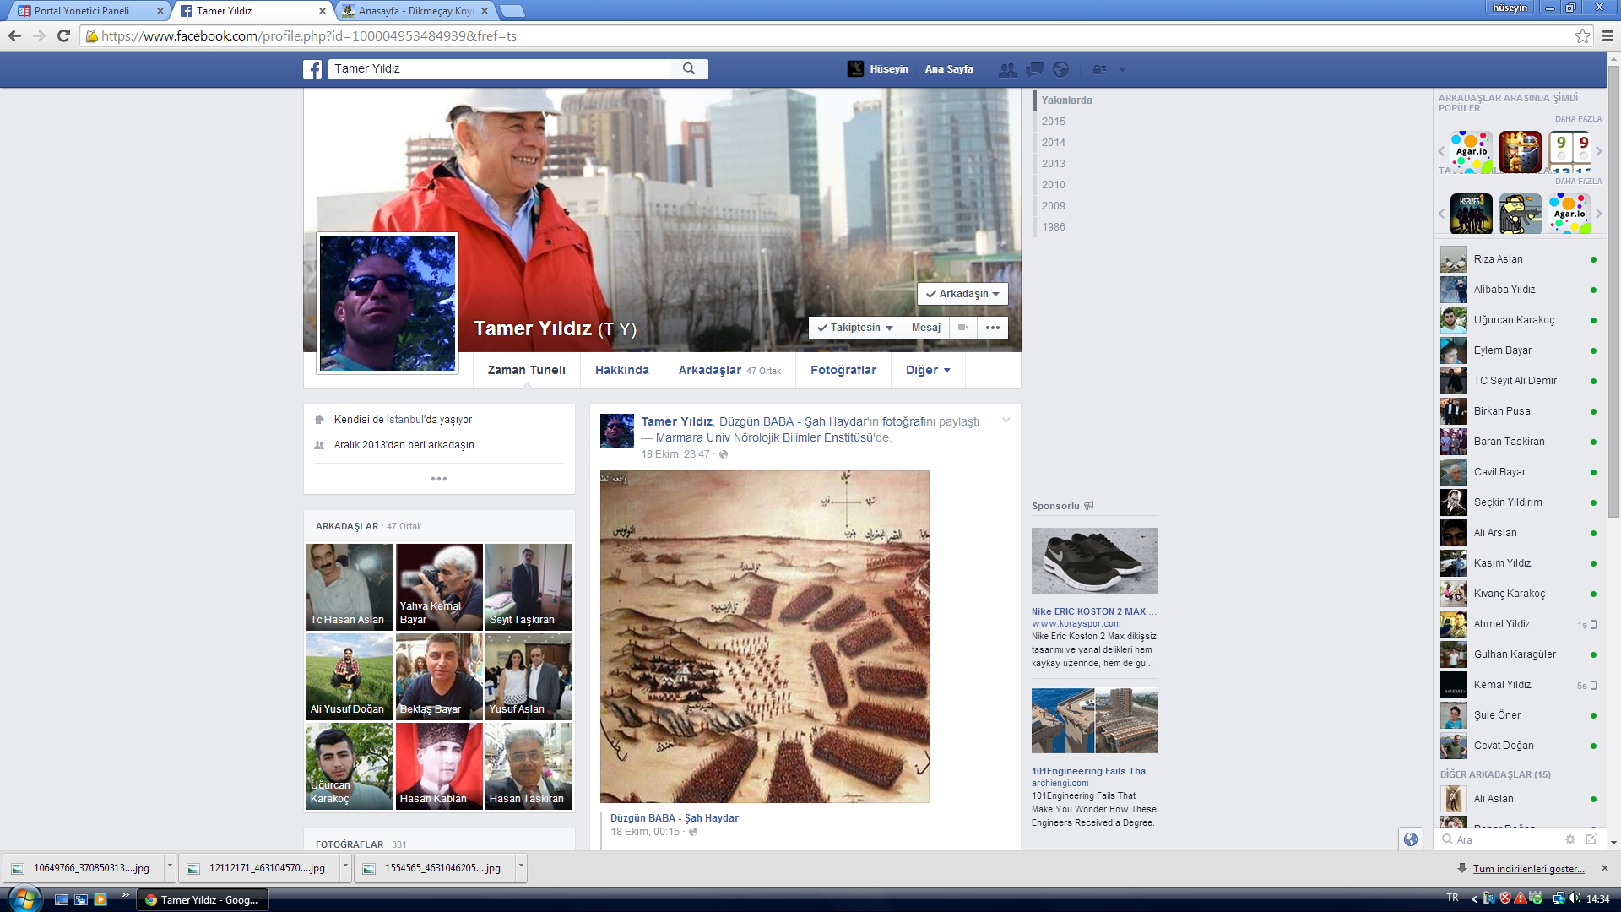Expand the Diğer tab dropdown
The height and width of the screenshot is (912, 1621).
pos(928,370)
